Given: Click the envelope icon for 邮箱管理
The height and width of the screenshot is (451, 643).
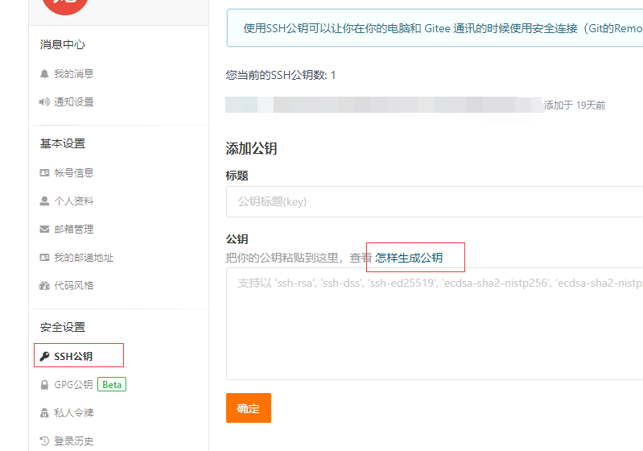Looking at the screenshot, I should point(44,229).
